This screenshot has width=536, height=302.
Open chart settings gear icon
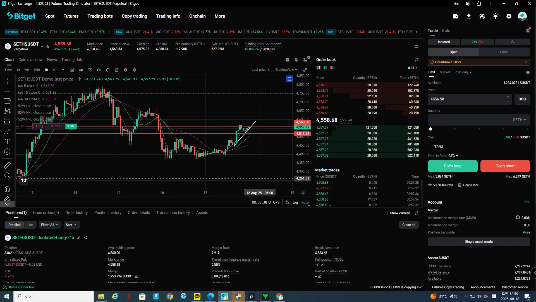click(135, 70)
